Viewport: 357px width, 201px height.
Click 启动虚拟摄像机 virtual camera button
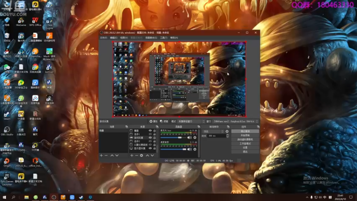tap(245, 139)
